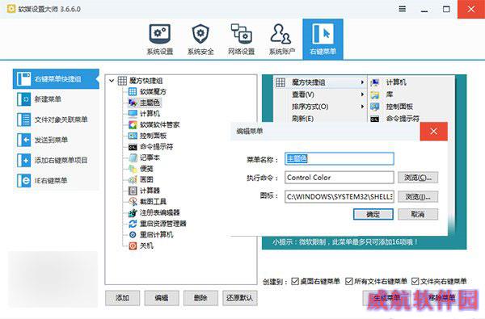485x319 pixels.
Task: Click the 删除 button below tree
Action: (x=200, y=298)
